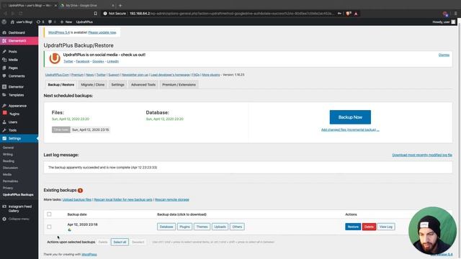Switch to the Backup / Restore tab
Image resolution: width=461 pixels, height=259 pixels.
pos(61,85)
